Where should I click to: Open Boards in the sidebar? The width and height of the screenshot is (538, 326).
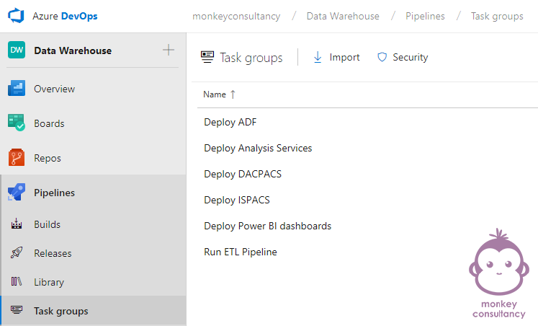[49, 123]
